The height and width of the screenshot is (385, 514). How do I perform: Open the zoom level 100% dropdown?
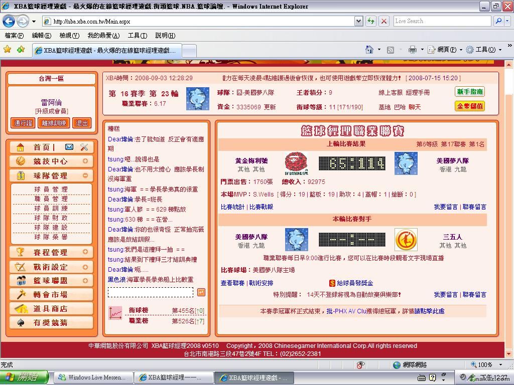pyautogui.click(x=500, y=365)
